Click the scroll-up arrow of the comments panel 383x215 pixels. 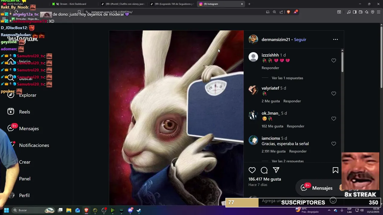[x=342, y=50]
